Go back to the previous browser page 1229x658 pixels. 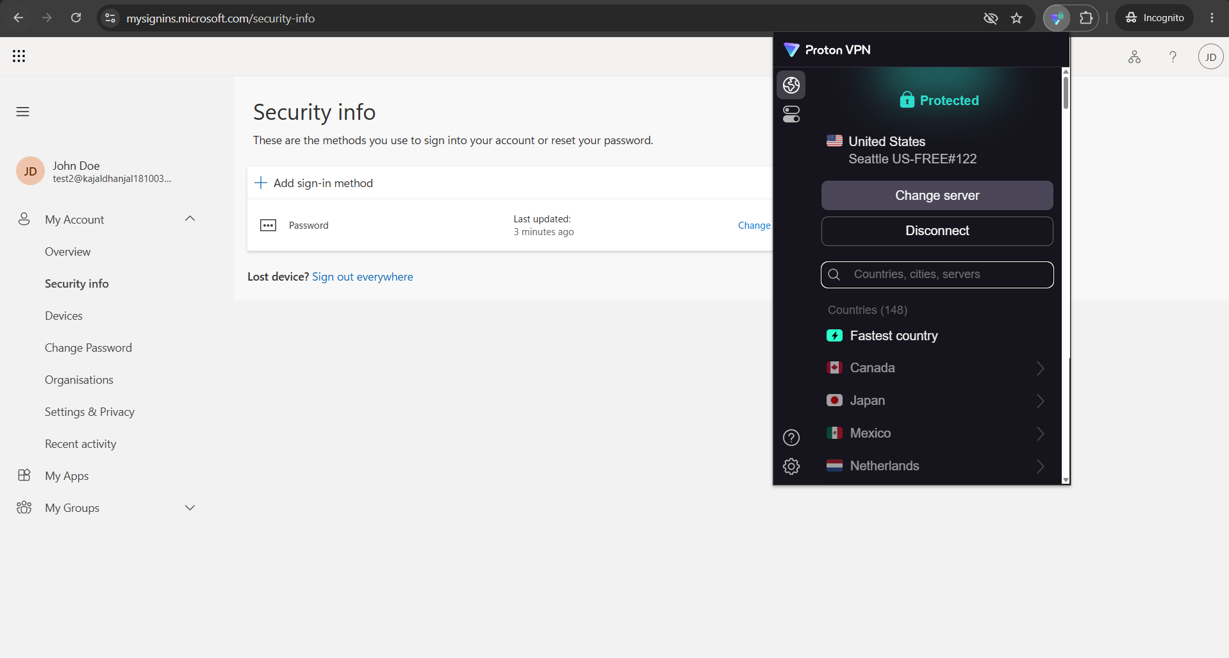coord(18,18)
